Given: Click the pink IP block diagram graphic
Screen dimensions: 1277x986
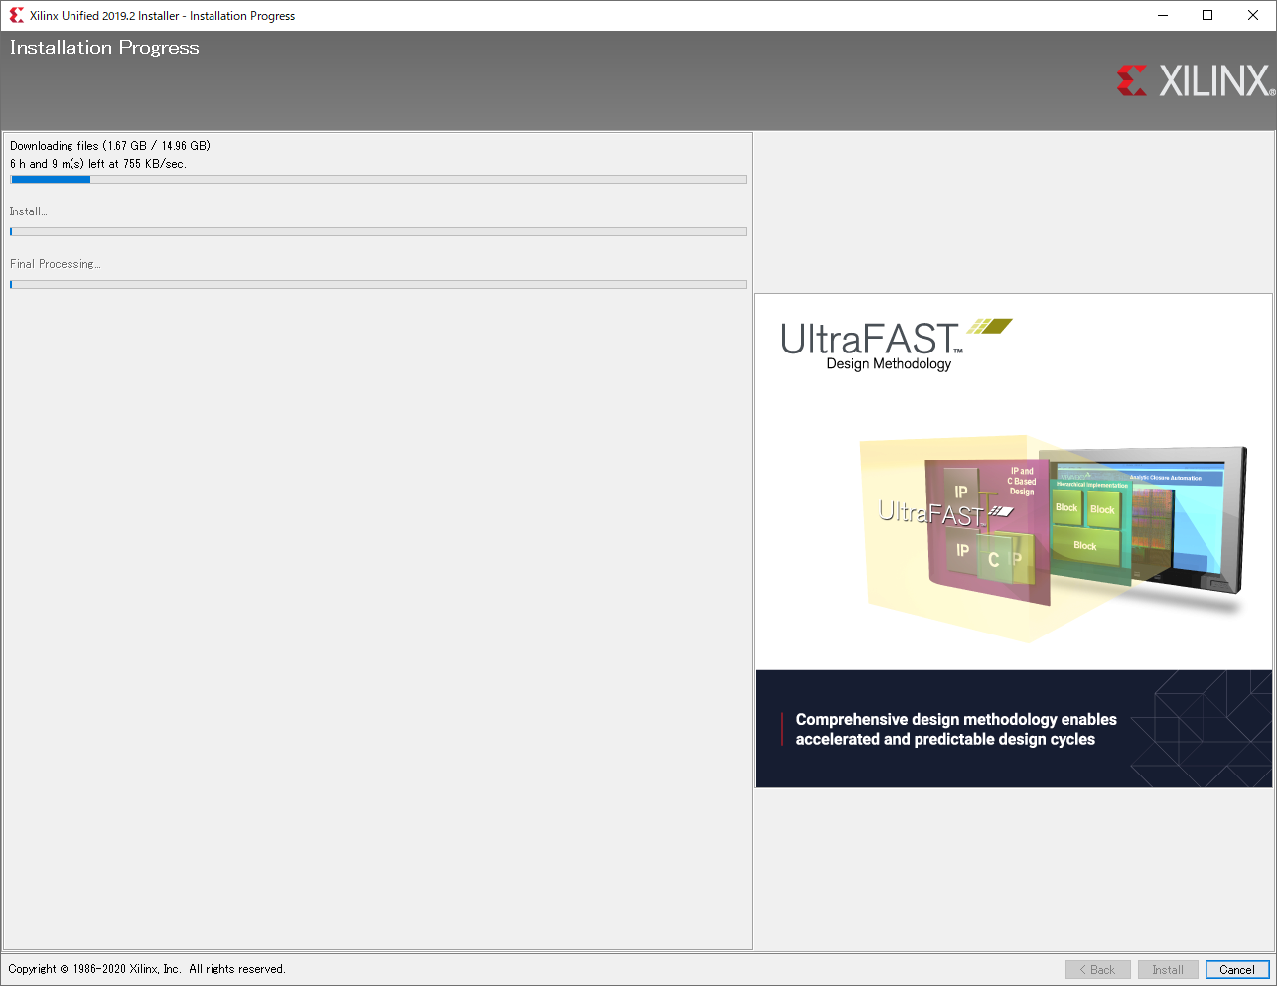Looking at the screenshot, I should tap(986, 530).
